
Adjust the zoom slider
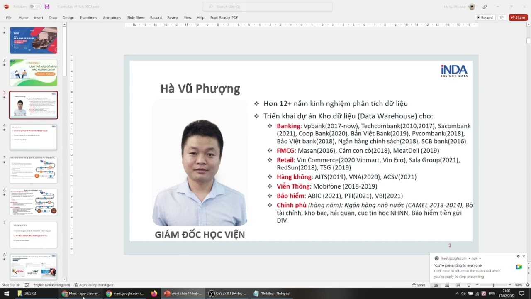pyautogui.click(x=493, y=285)
